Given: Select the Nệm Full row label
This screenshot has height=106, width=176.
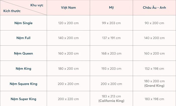Looking at the screenshot, I should (x=23, y=38).
